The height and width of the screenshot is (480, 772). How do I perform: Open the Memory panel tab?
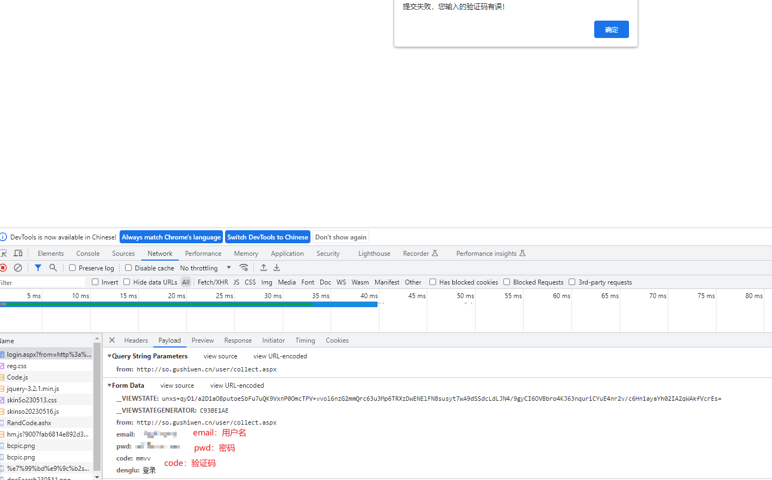(246, 254)
